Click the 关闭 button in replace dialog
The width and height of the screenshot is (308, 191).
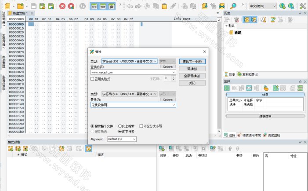tap(192, 83)
